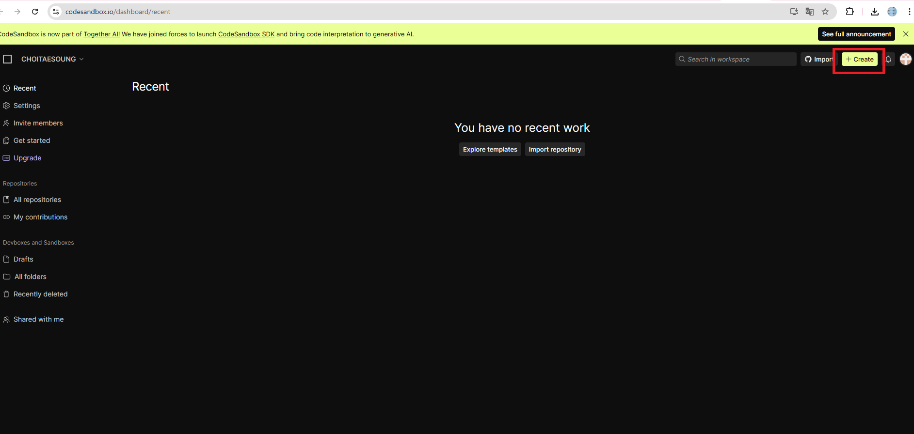Screen dimensions: 914x434
Task: Click the GitHub Import button
Action: (x=818, y=59)
